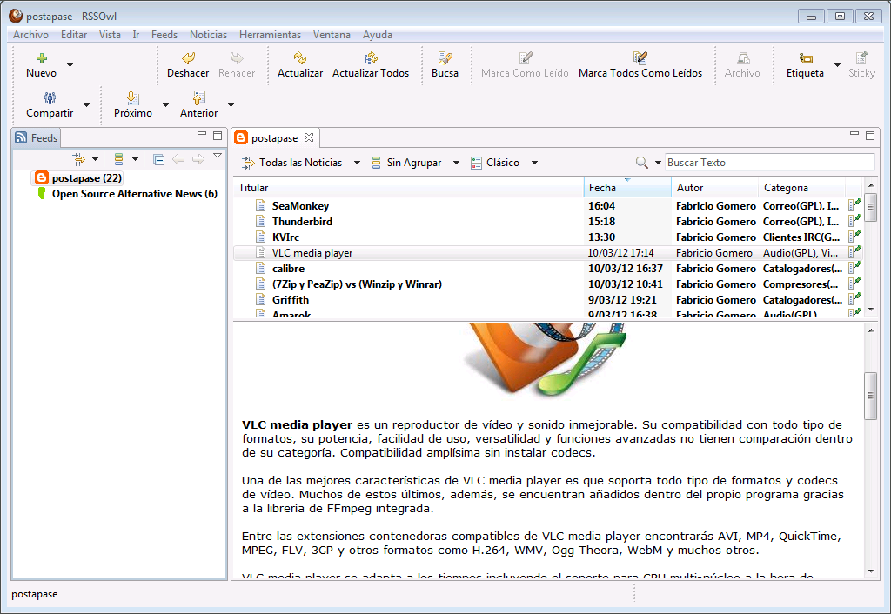891x614 pixels.
Task: Open the Vista menu
Action: coord(110,35)
